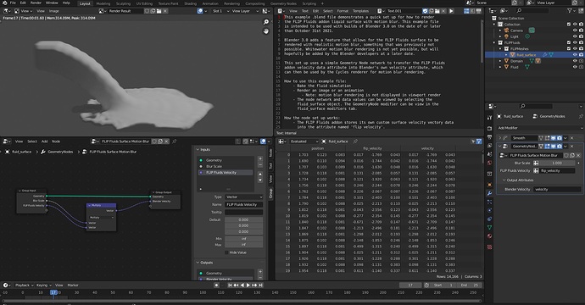Open the Output properties tab

click(x=489, y=137)
